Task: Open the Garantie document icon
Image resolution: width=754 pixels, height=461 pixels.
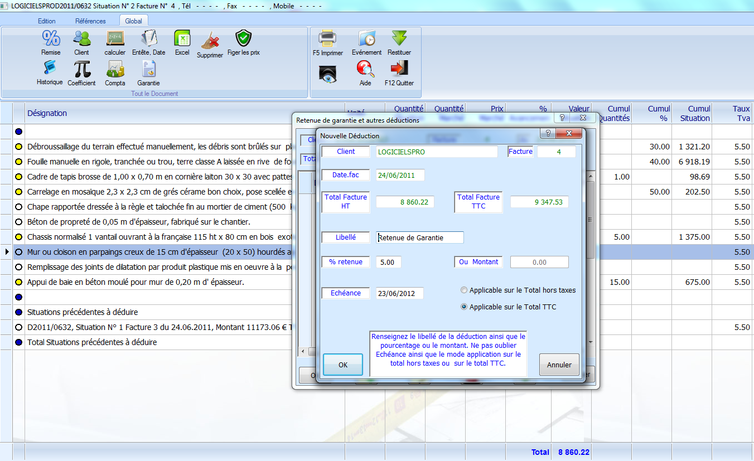Action: 148,69
